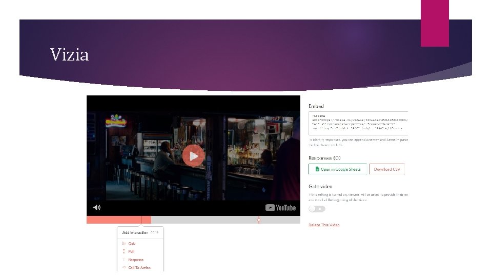Choose Call-To-Action interaction option
The image size is (492, 277).
139,268
